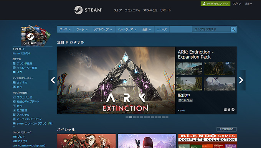This screenshot has width=261, height=148.
Task: Open top-right ARK screenshot thumbnail
Action: [220, 68]
